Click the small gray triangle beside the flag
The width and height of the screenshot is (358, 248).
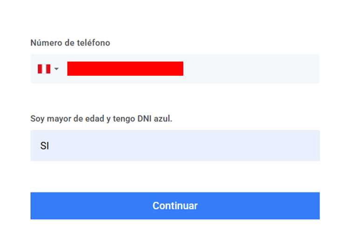click(x=56, y=69)
